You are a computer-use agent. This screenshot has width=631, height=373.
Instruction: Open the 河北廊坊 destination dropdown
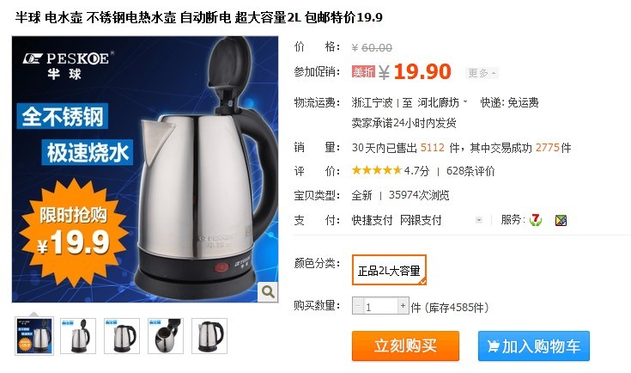point(442,103)
